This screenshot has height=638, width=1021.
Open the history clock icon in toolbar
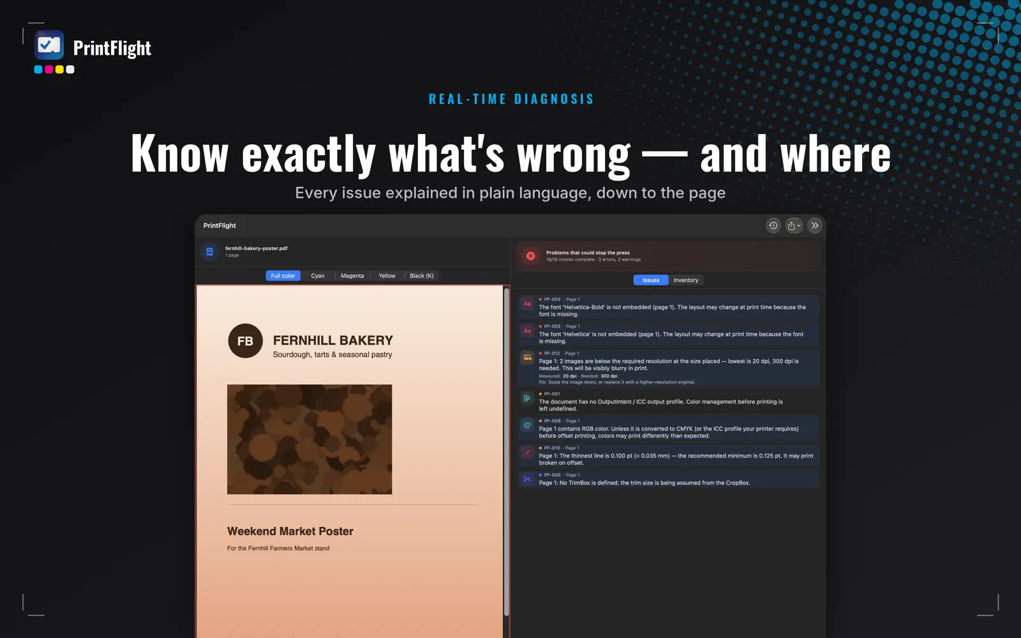773,225
